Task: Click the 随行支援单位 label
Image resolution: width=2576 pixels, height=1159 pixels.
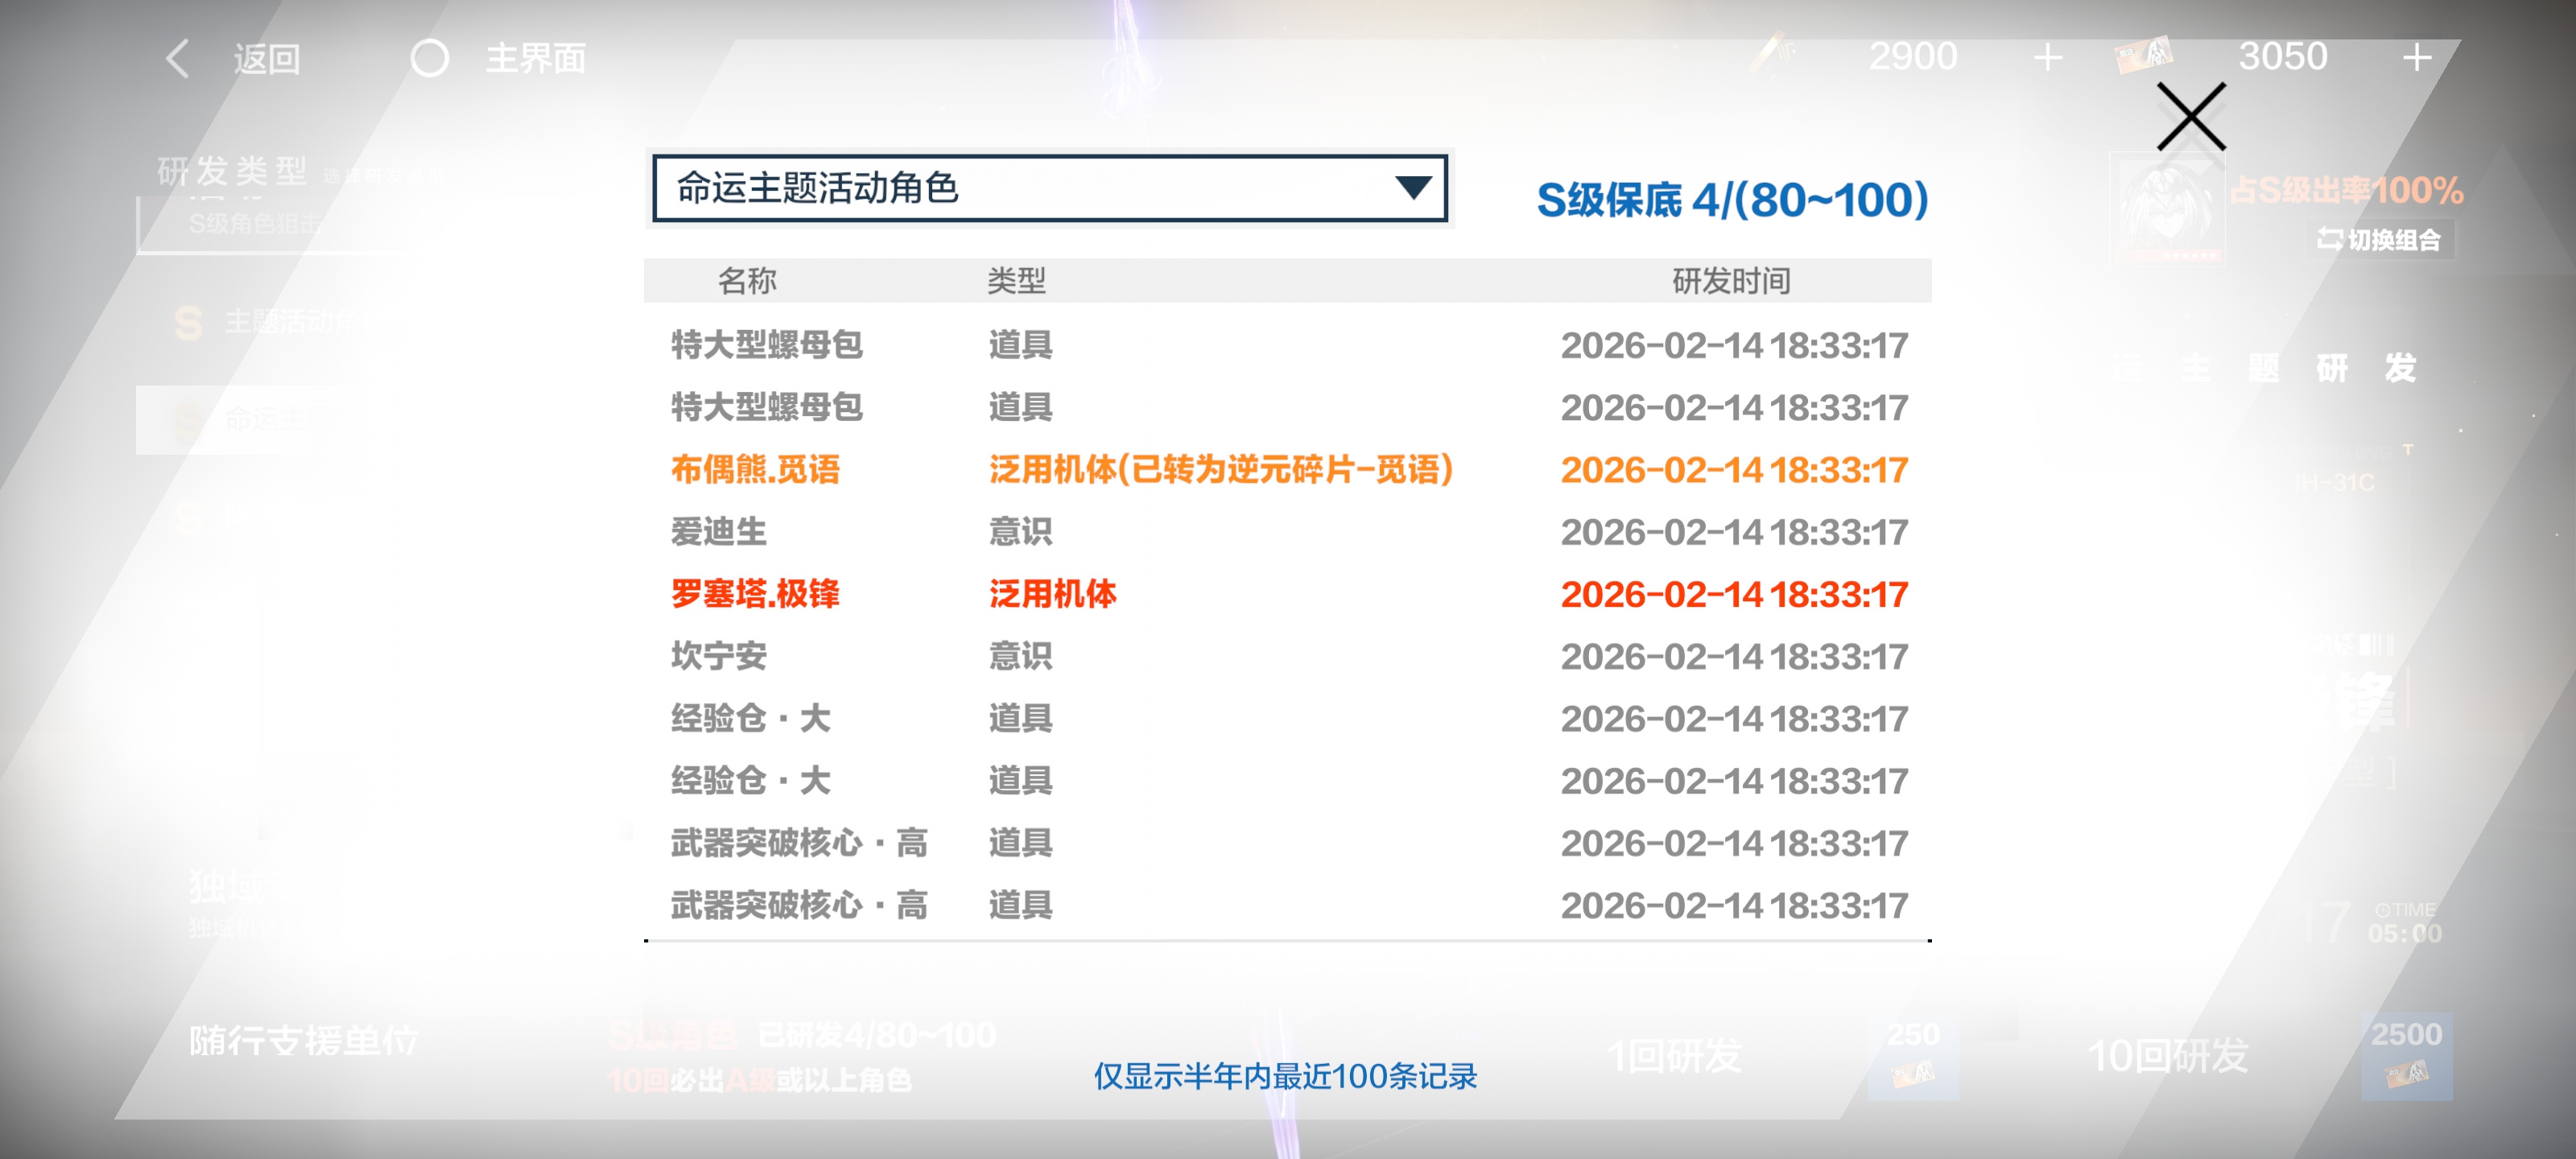Action: (x=304, y=1040)
